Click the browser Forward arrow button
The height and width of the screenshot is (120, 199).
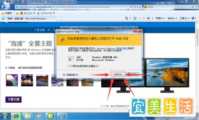(x=8, y=7)
